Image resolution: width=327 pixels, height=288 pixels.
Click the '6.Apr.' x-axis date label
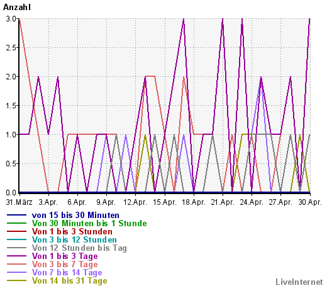[77, 202]
